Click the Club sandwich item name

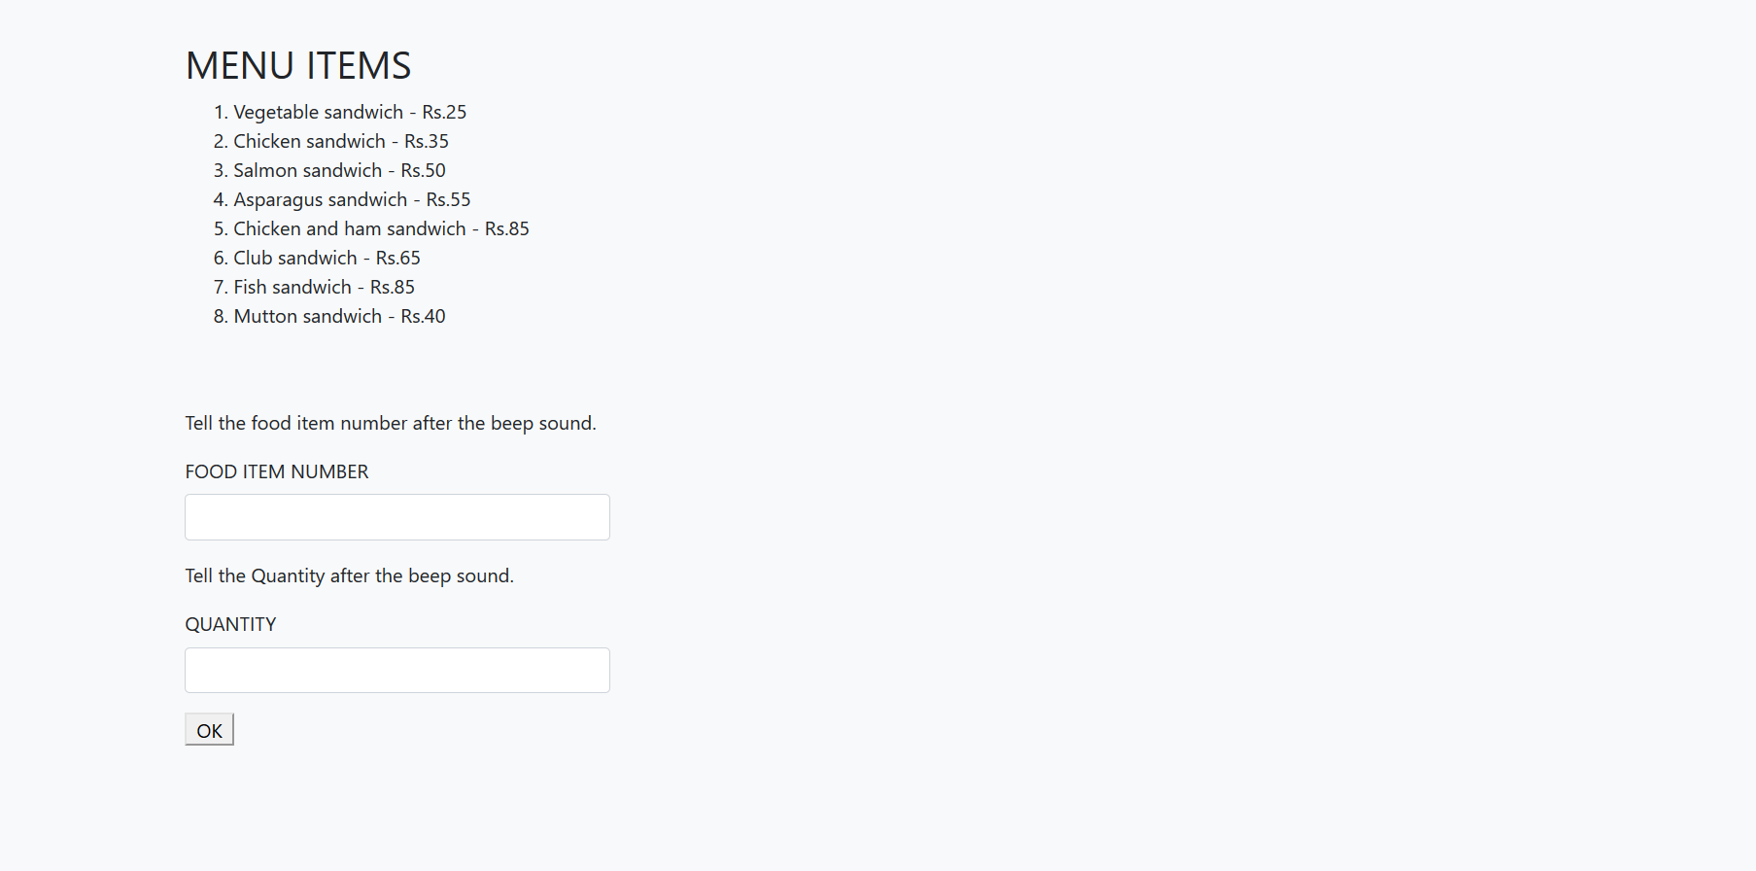click(294, 259)
